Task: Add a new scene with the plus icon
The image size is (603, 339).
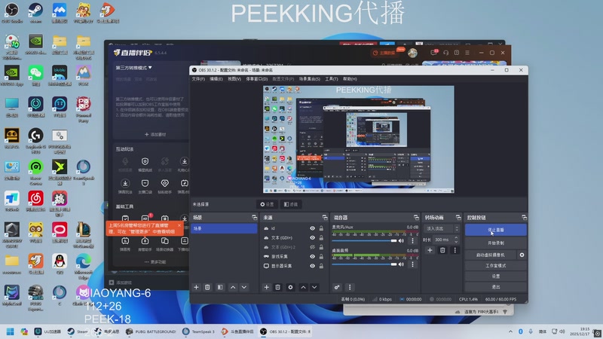Action: coord(196,287)
